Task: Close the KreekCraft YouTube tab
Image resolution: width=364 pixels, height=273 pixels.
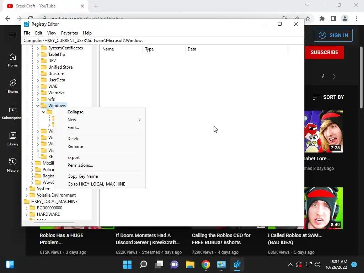Action: click(82, 6)
